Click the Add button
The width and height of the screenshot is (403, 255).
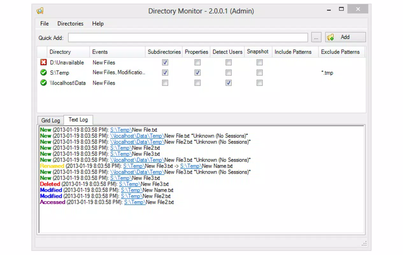[345, 37]
